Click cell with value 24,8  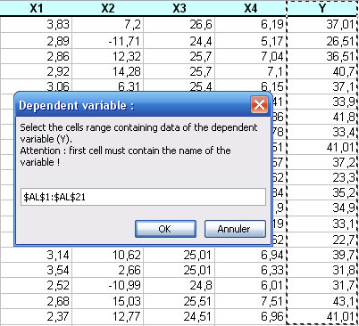click(179, 285)
